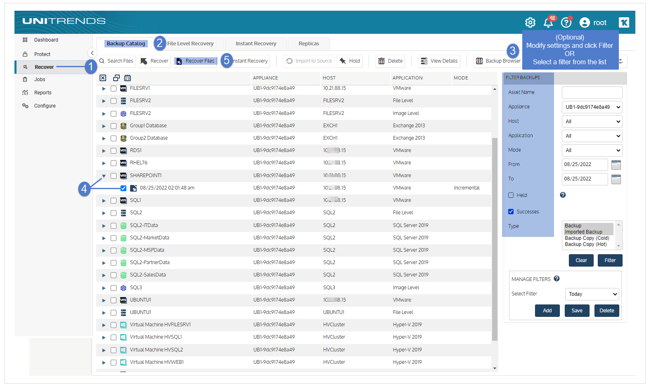
Task: Open the Select Filter dropdown showing Today
Action: (592, 294)
